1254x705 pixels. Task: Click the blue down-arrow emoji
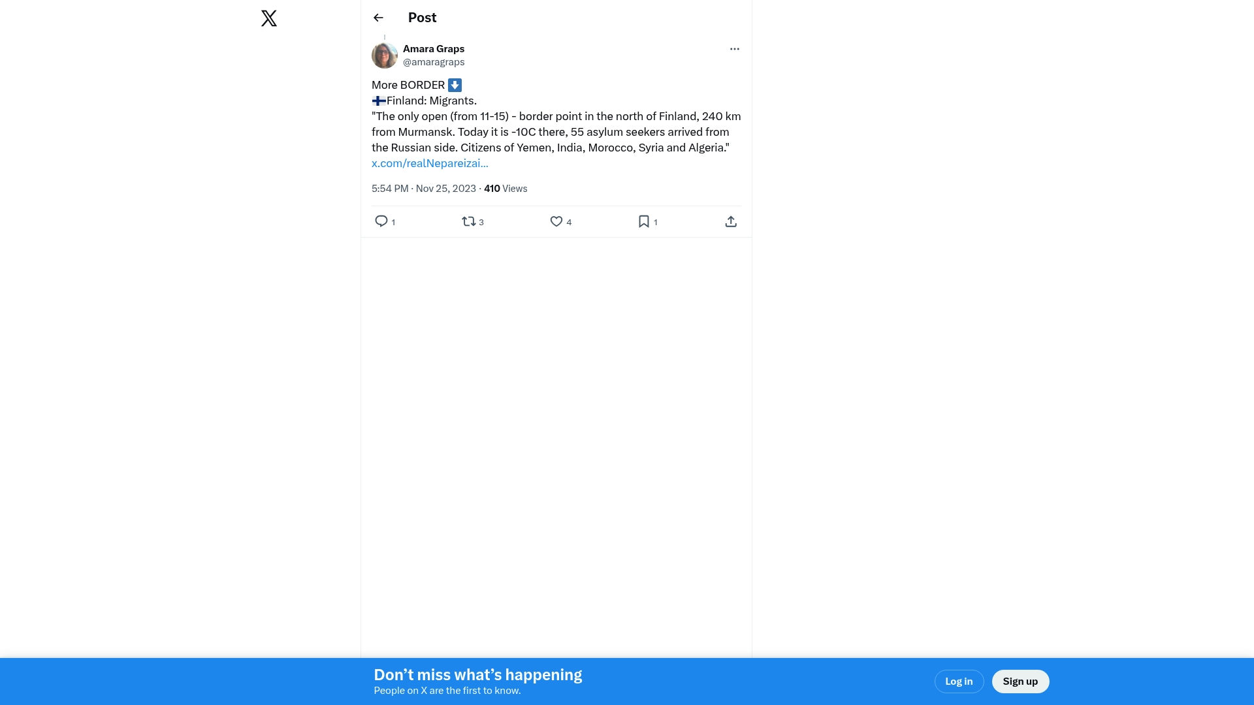click(x=455, y=85)
